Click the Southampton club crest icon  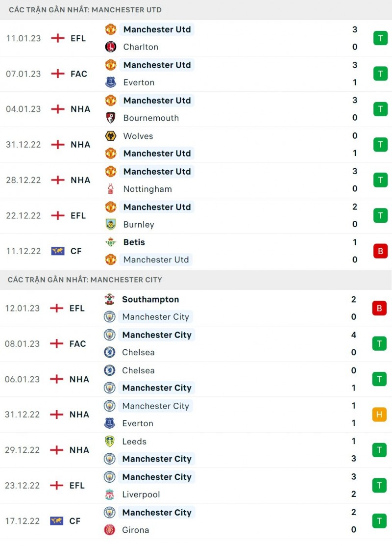point(109,299)
